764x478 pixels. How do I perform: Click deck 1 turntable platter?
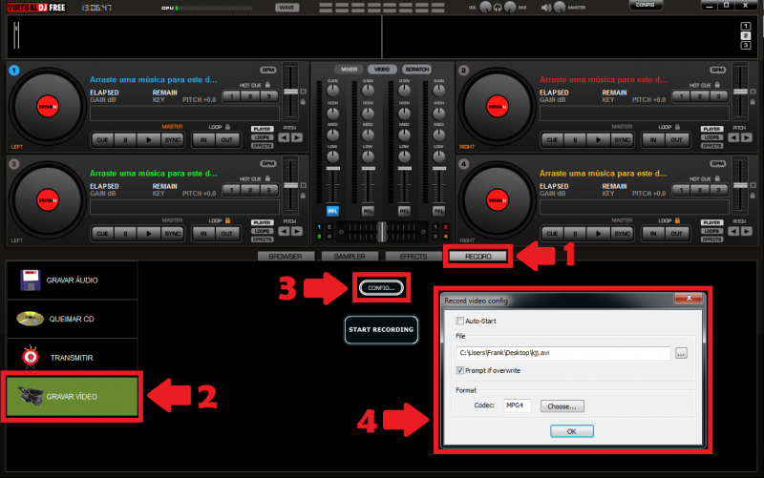48,107
